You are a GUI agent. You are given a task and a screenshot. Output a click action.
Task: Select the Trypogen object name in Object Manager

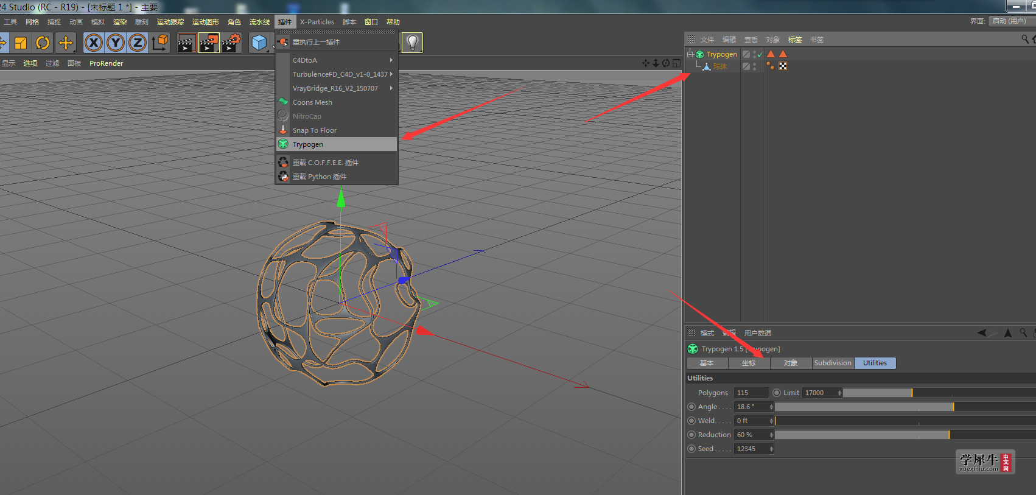(x=722, y=54)
